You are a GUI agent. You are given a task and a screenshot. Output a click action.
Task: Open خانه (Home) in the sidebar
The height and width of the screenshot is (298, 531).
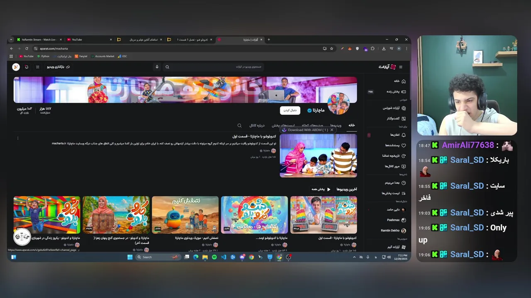point(400,81)
